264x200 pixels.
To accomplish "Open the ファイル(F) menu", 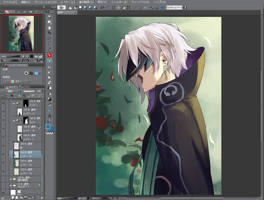I will 10,2.
